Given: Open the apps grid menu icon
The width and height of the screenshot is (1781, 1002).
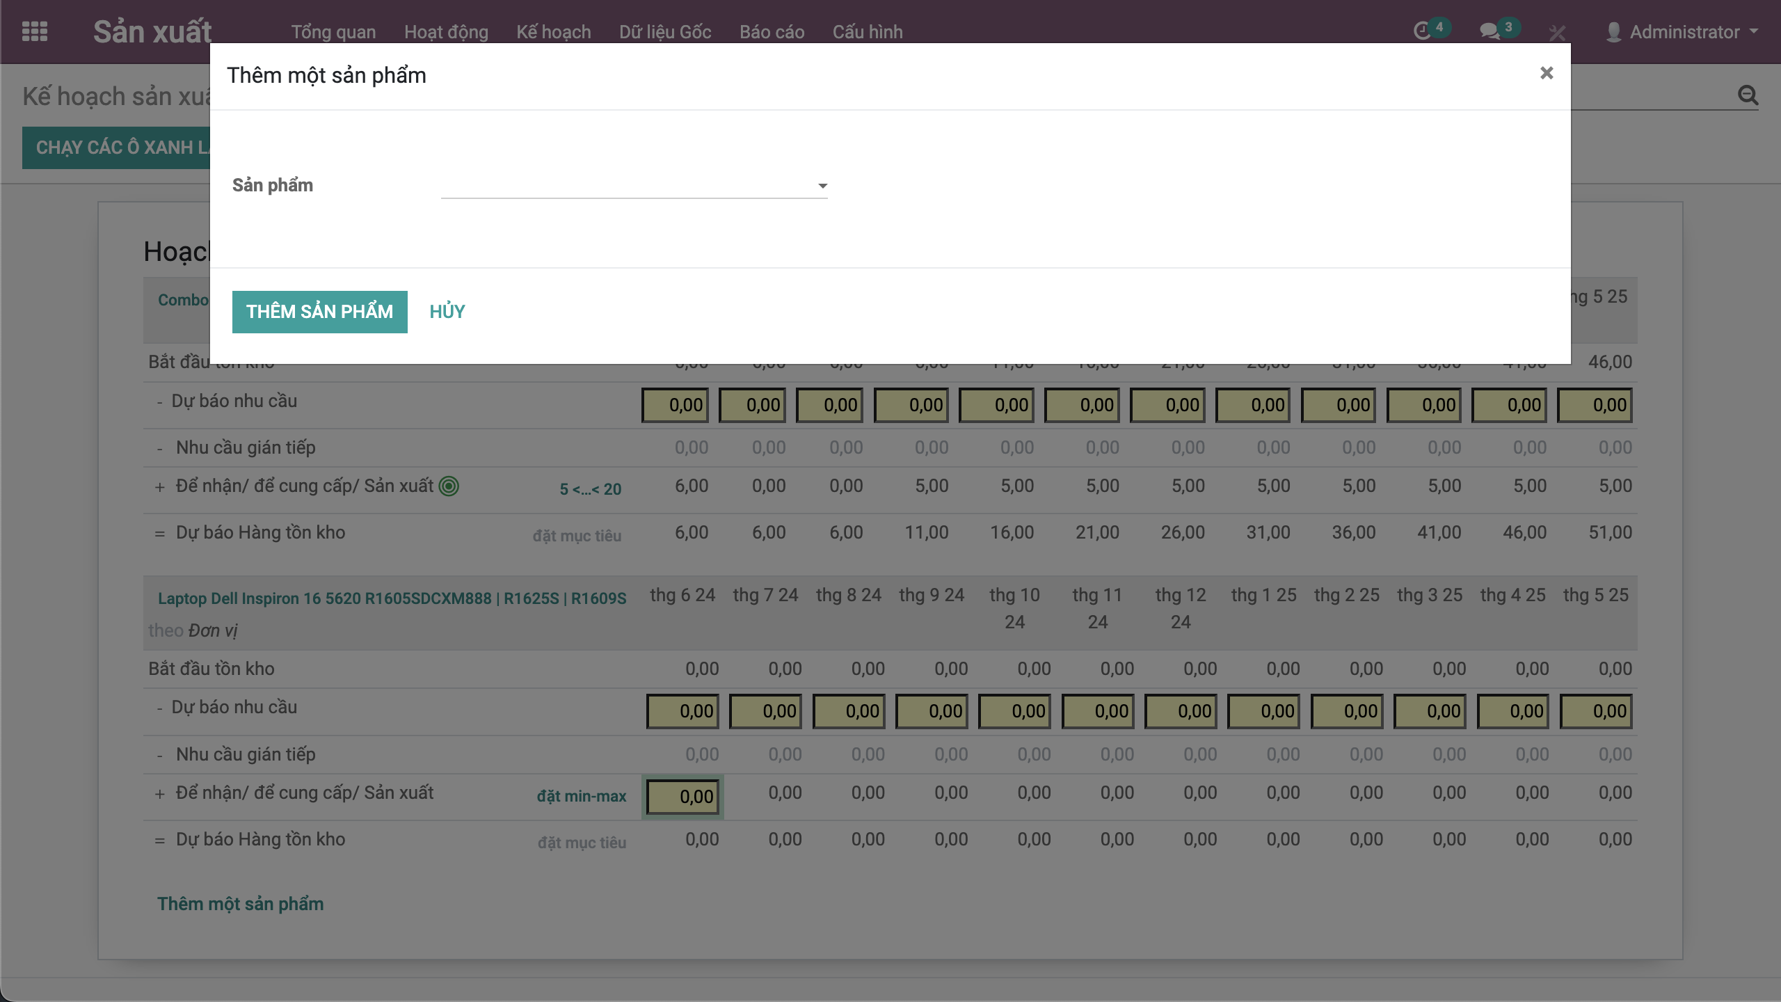Looking at the screenshot, I should [35, 31].
